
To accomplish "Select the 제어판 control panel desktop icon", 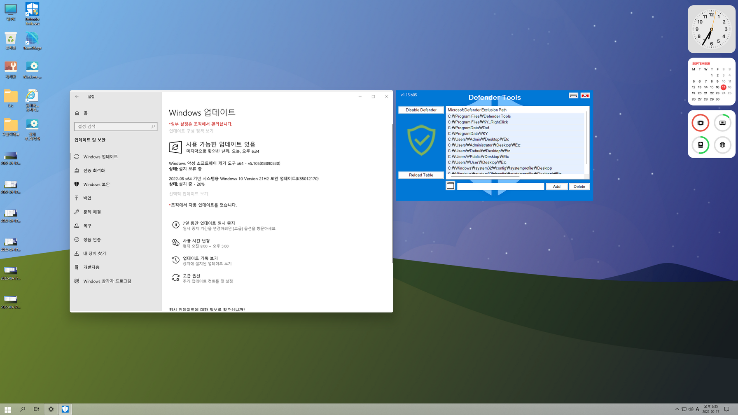I will coord(10,70).
